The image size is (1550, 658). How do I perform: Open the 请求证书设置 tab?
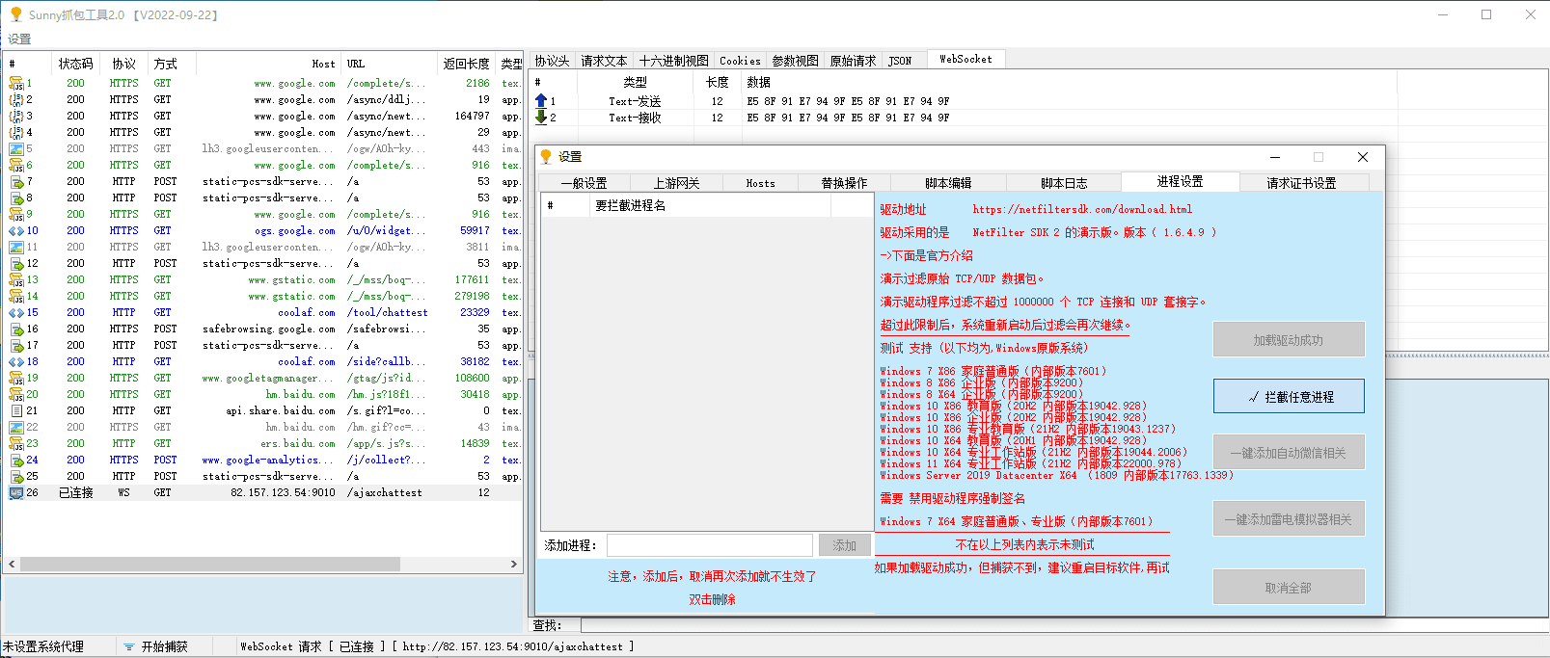pyautogui.click(x=1301, y=183)
